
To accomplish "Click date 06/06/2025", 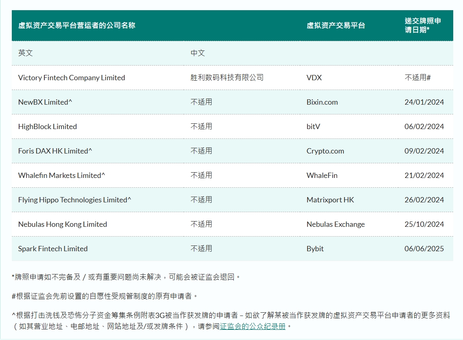I will click(x=424, y=249).
